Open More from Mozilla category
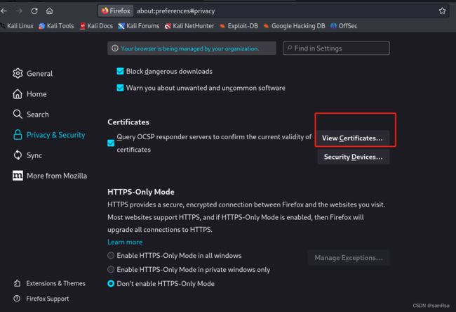Screen dimensions: 456x312 [50, 176]
